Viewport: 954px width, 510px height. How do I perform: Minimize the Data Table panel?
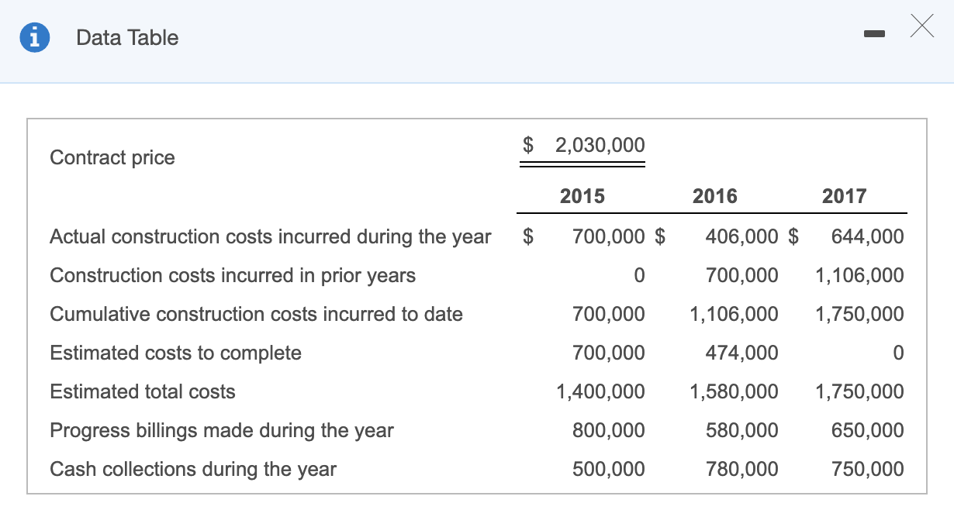[x=874, y=33]
